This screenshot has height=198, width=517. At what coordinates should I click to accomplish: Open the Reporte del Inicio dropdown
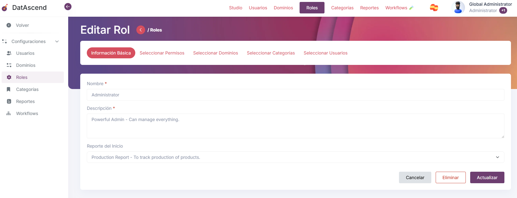point(295,157)
